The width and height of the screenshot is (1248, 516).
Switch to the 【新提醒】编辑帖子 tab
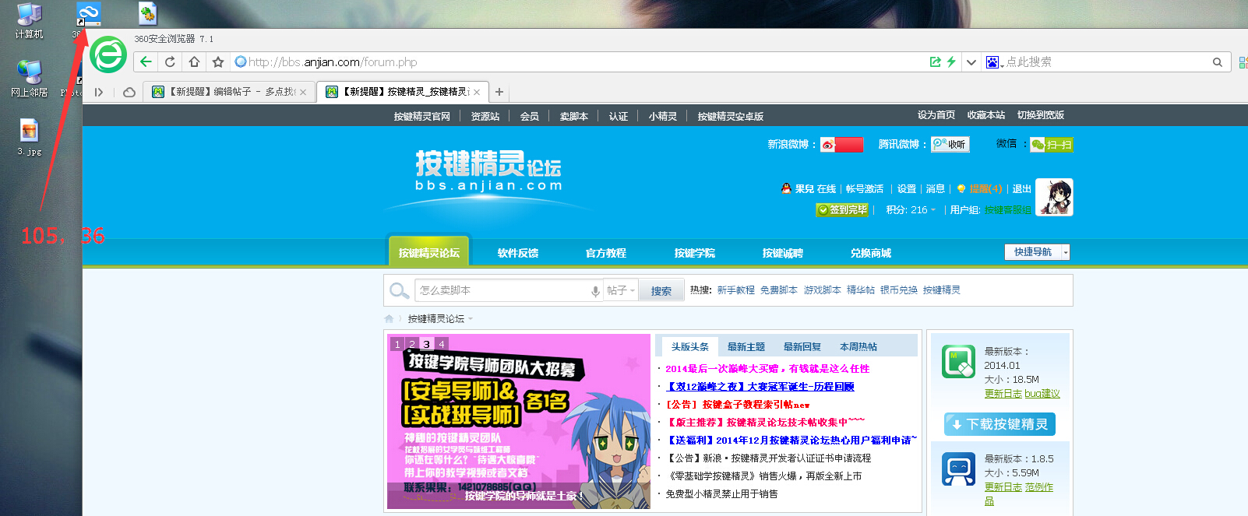coord(230,92)
